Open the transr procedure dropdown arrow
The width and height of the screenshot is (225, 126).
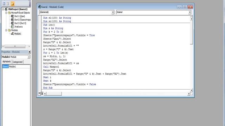pos(190,12)
